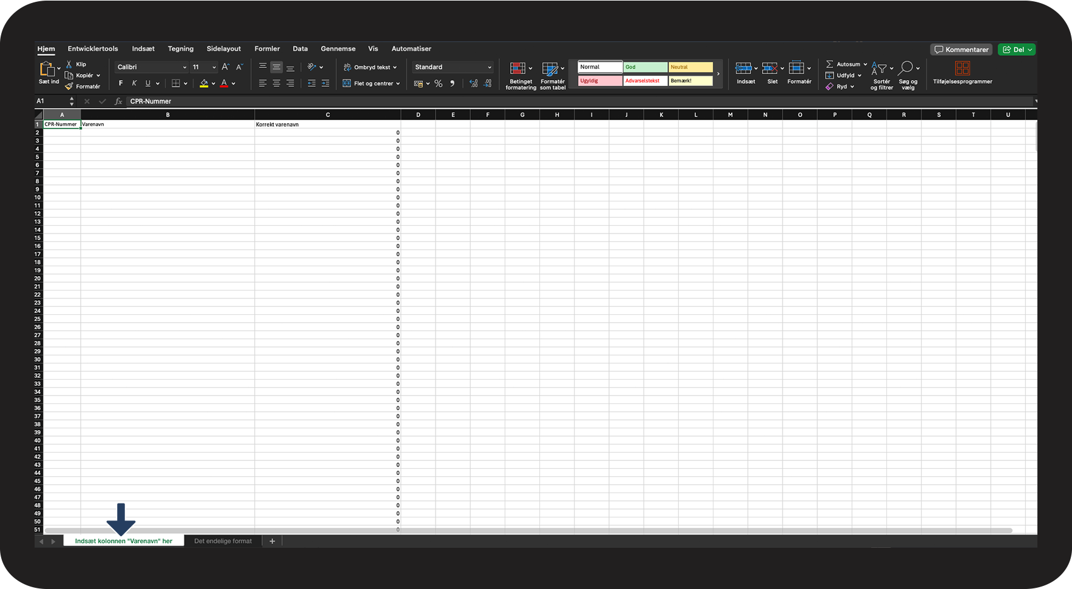Click the green Del share button
Viewport: 1072px width, 589px height.
coord(1017,50)
